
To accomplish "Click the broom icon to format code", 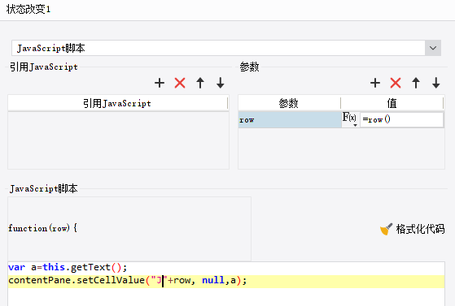I will pyautogui.click(x=387, y=229).
